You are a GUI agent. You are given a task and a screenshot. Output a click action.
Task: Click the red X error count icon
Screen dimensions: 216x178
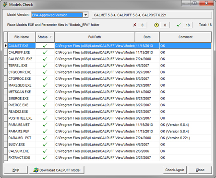[135, 25]
